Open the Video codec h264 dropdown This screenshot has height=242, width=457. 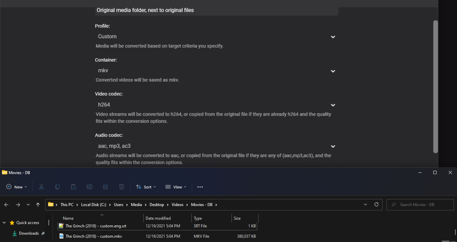216,105
